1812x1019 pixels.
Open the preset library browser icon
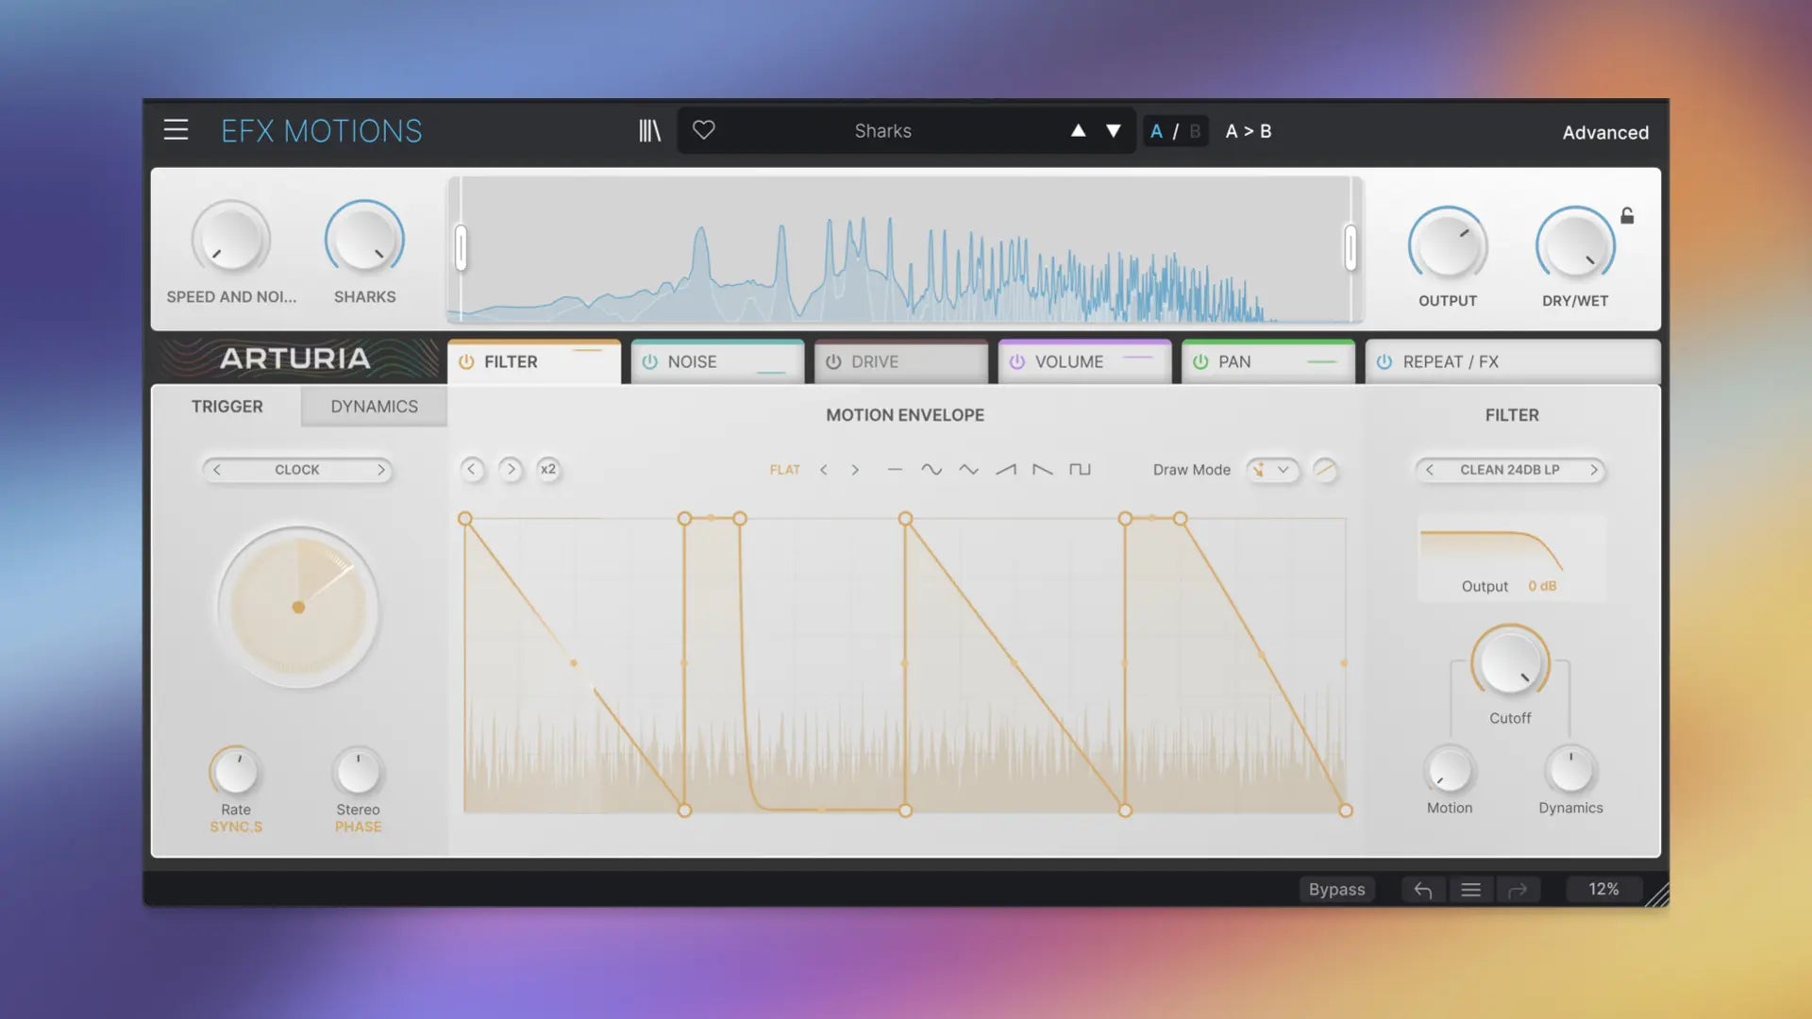[x=649, y=130]
